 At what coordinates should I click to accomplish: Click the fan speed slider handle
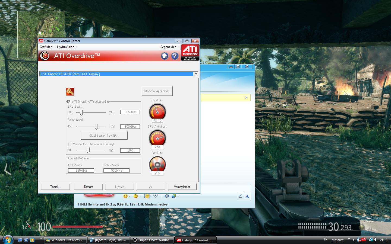coord(88,150)
